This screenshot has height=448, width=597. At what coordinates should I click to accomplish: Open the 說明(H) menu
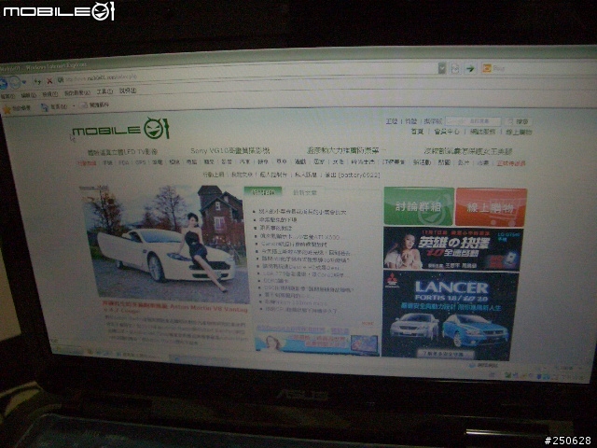pos(128,91)
